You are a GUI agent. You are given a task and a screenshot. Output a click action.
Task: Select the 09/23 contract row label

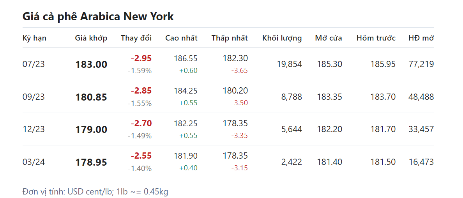34,97
